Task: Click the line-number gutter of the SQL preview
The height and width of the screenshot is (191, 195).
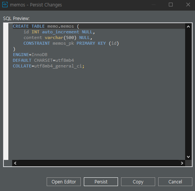Action: 6,92
